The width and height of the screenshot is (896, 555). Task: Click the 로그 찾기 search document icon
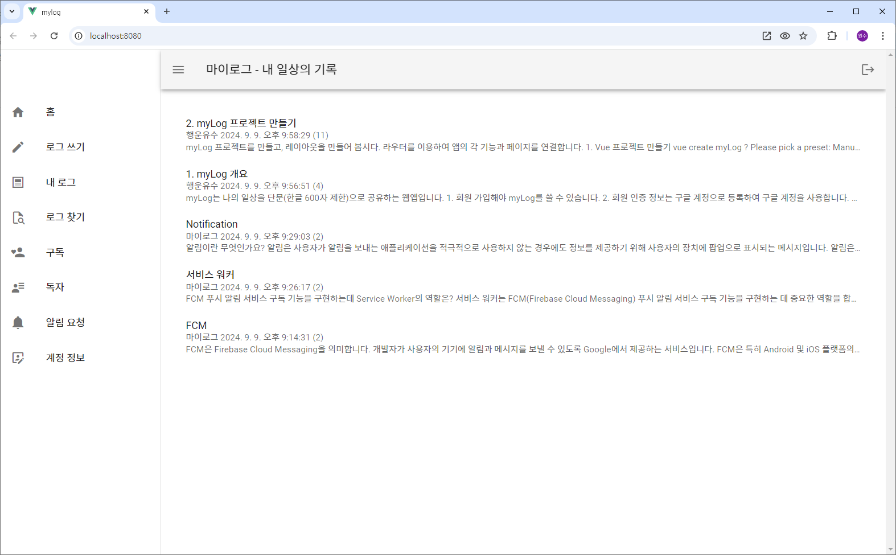[18, 217]
